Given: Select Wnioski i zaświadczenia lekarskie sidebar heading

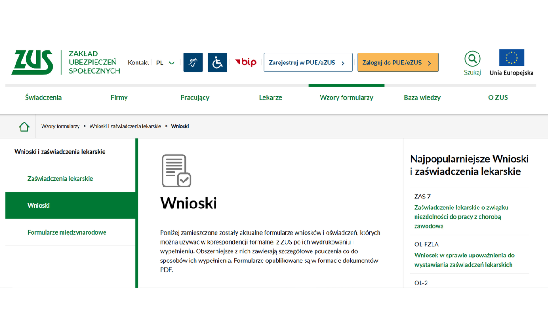Looking at the screenshot, I should pos(60,152).
